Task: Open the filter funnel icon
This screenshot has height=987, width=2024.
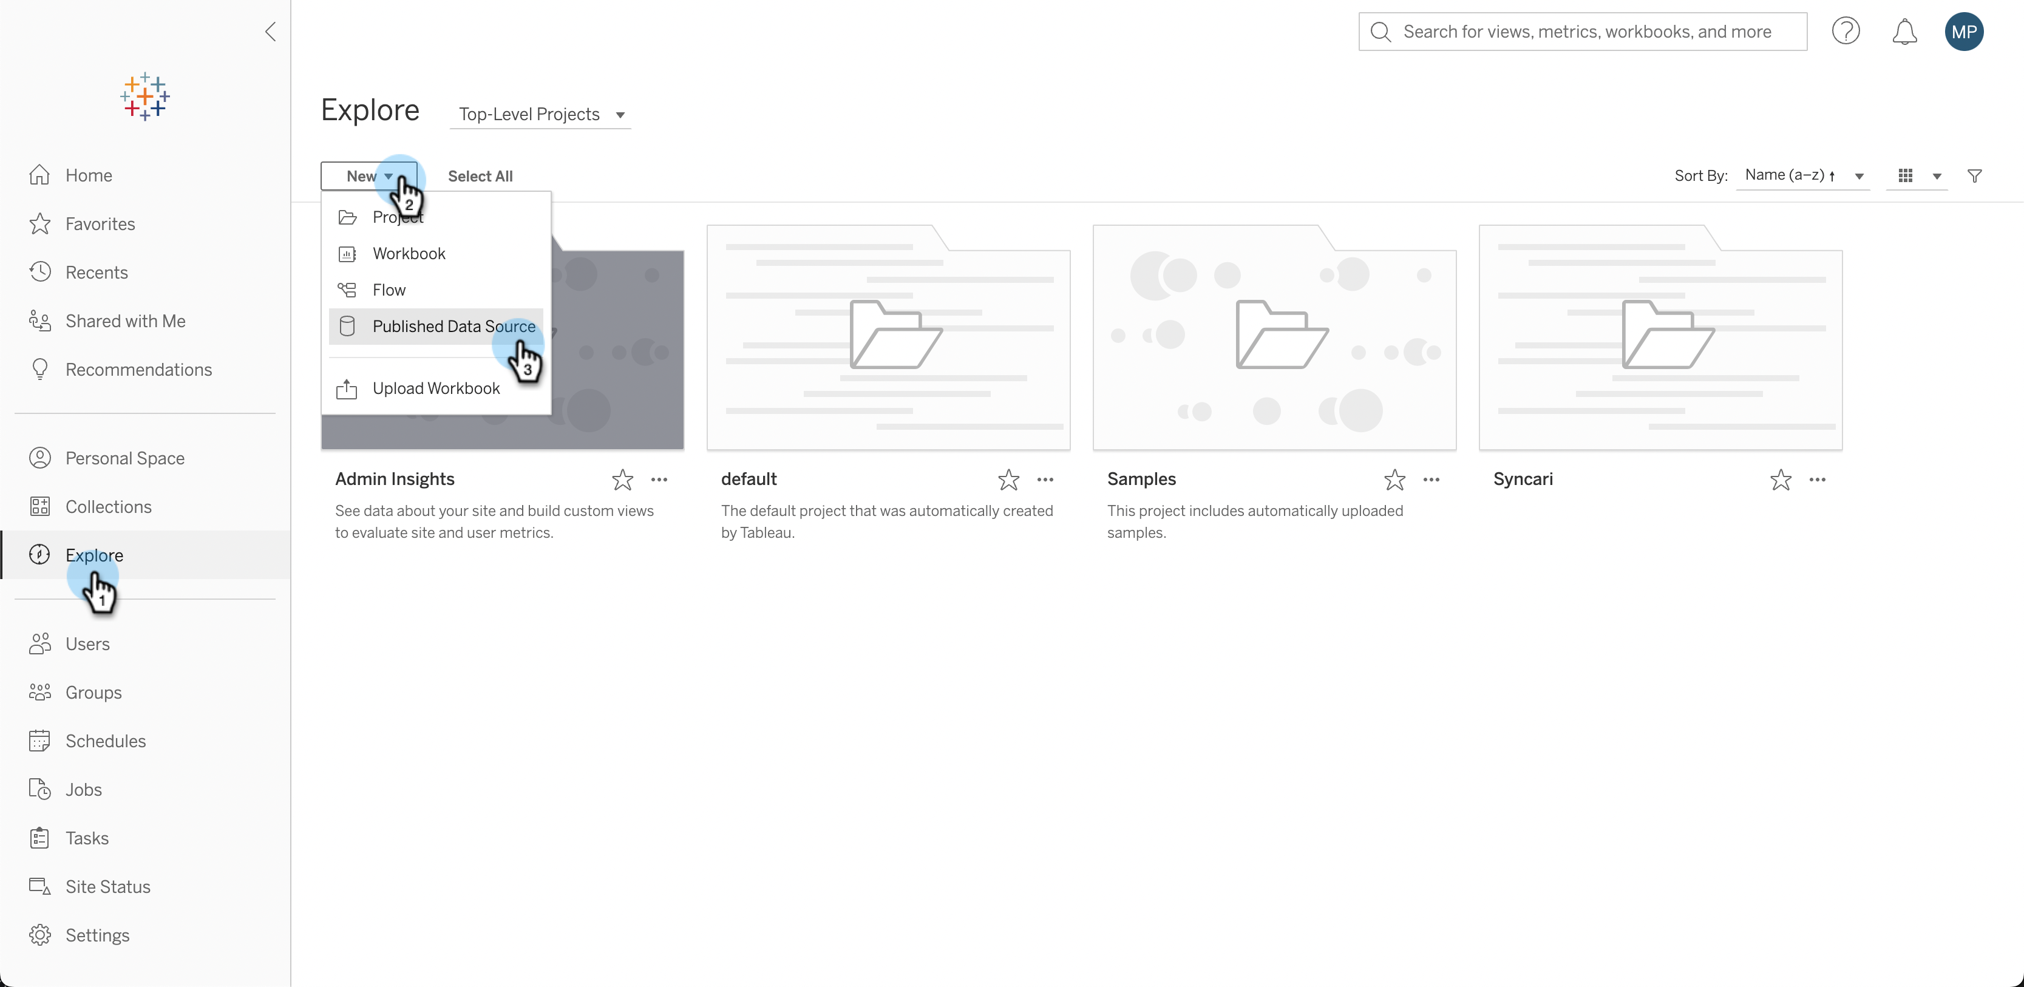Action: 1974,176
